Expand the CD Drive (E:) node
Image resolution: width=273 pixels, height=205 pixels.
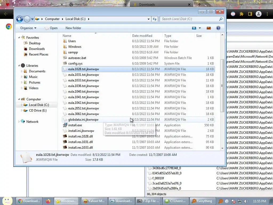click(22, 110)
